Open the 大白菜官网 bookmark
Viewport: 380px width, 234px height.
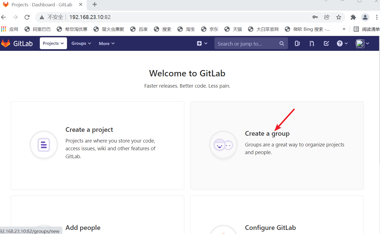click(263, 29)
